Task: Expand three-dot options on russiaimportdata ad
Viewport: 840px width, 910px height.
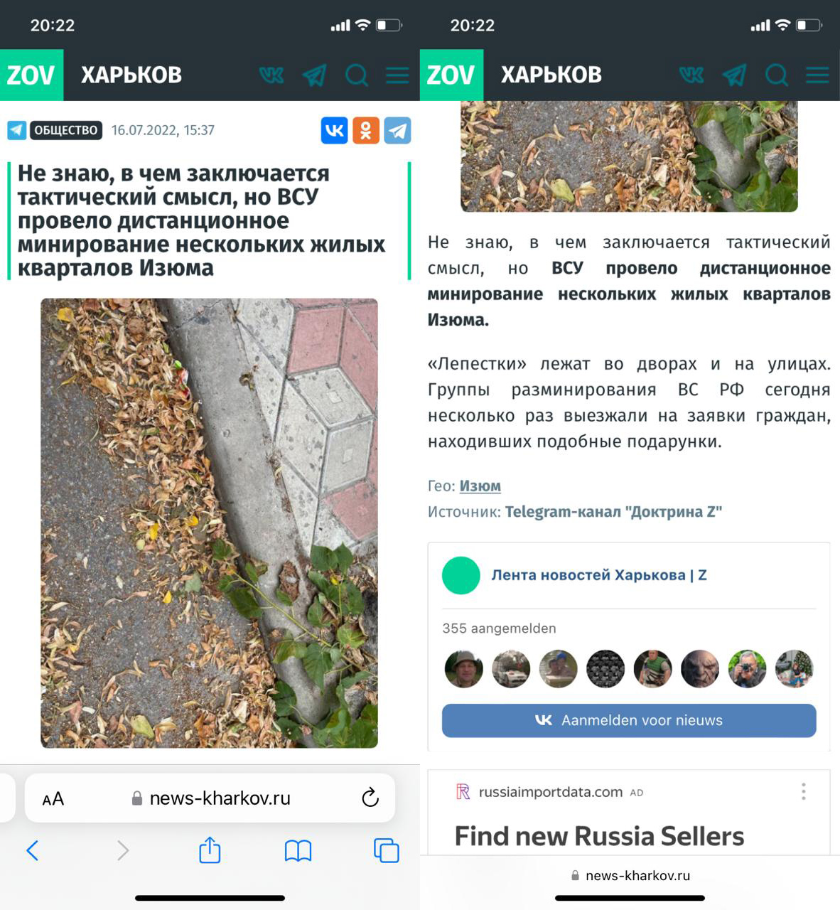Action: point(803,791)
